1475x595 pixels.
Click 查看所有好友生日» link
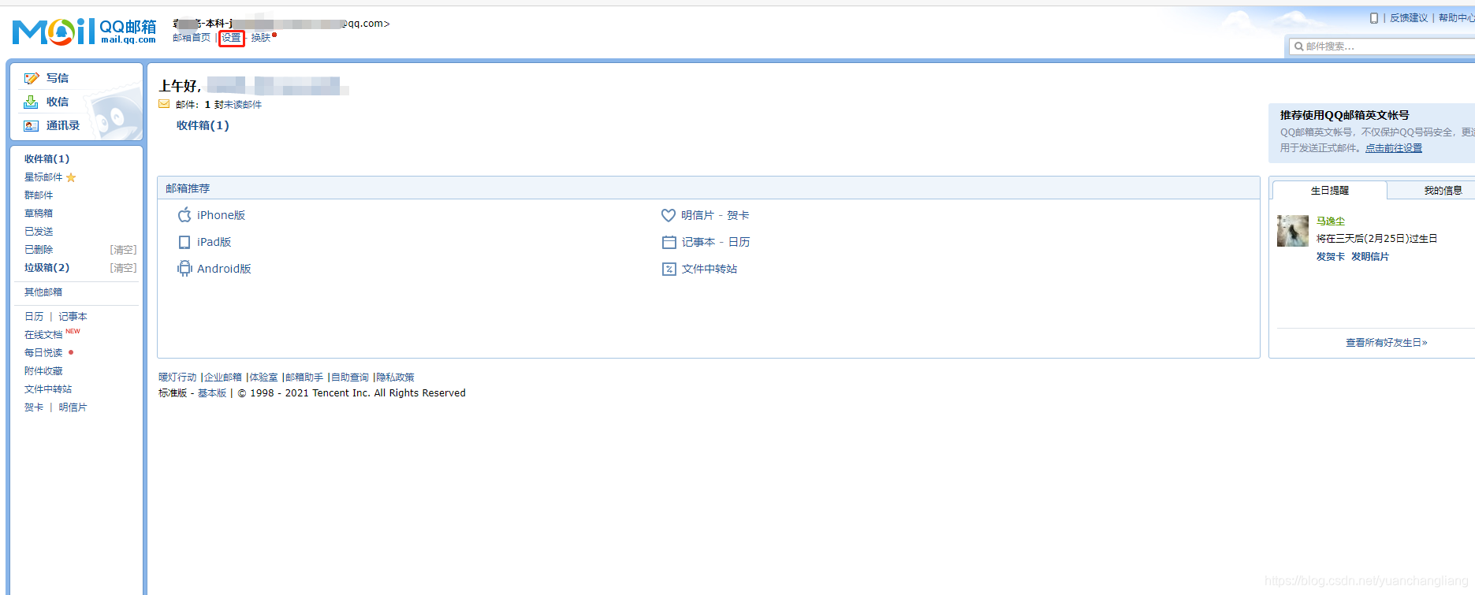pyautogui.click(x=1387, y=343)
